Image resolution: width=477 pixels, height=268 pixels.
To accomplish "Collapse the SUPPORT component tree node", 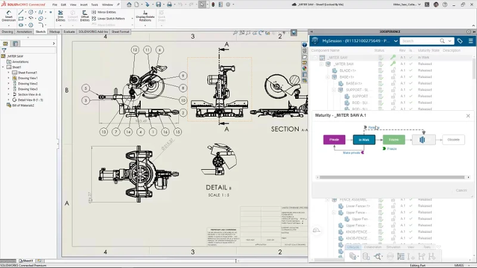I will 333,90.
